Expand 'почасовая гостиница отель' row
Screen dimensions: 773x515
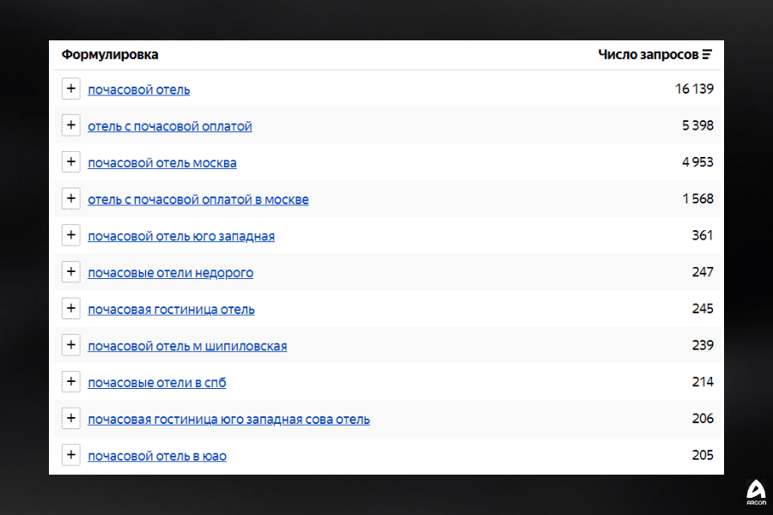coord(71,308)
